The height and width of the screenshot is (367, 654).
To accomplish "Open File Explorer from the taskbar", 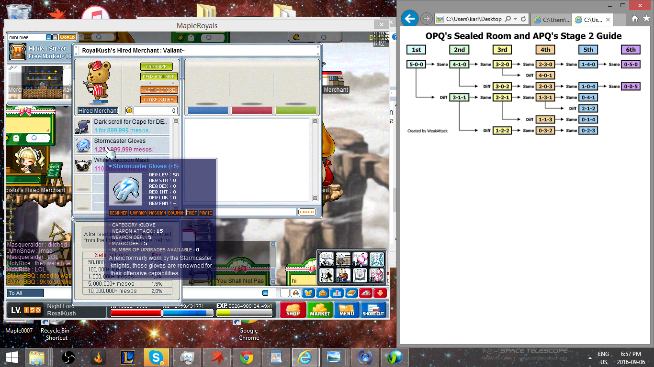I will coord(37,357).
